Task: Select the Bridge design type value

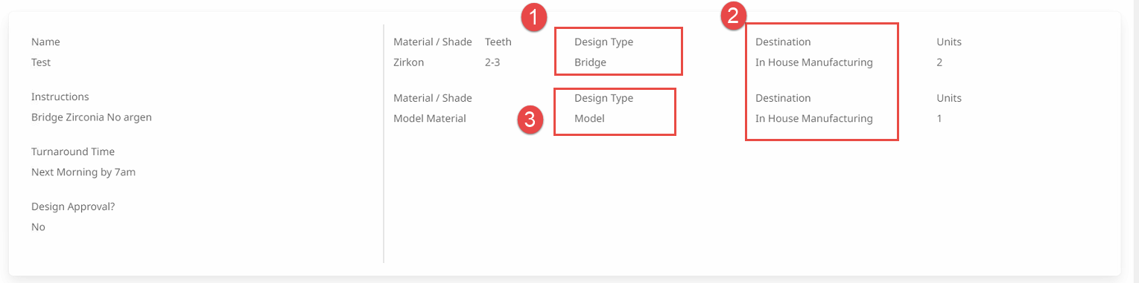Action: pyautogui.click(x=590, y=62)
